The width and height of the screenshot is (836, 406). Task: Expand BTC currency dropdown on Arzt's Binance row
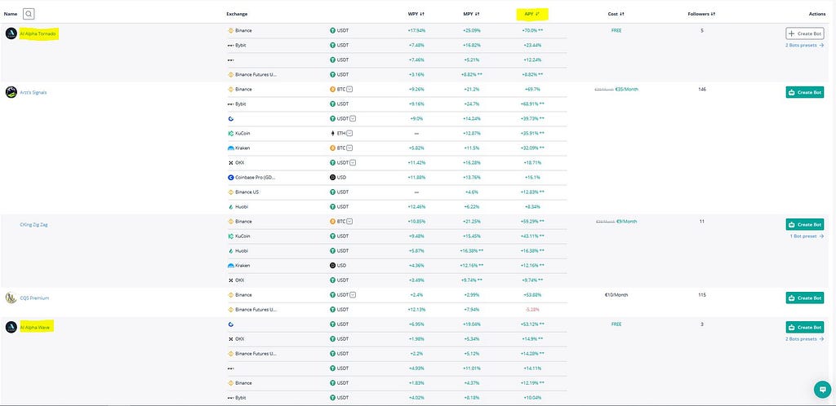pos(349,90)
